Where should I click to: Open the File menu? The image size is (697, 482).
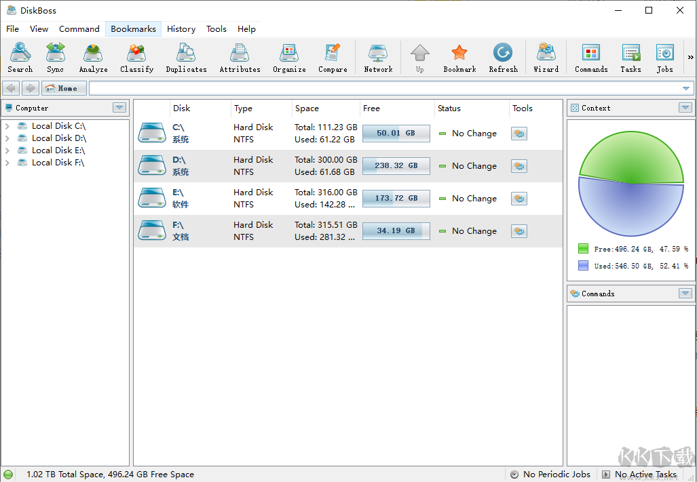coord(12,29)
